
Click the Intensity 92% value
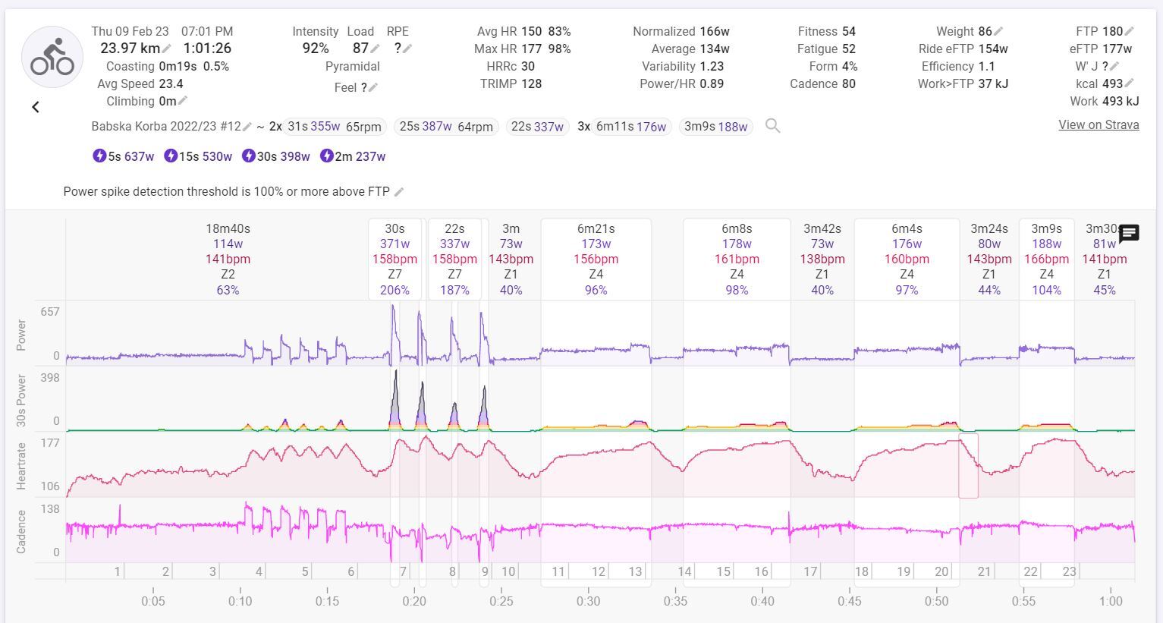point(316,49)
